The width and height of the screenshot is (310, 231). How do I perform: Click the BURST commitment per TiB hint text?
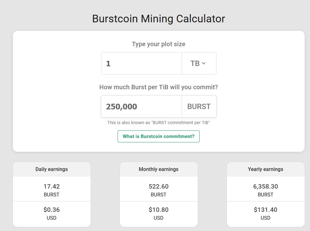tap(158, 123)
